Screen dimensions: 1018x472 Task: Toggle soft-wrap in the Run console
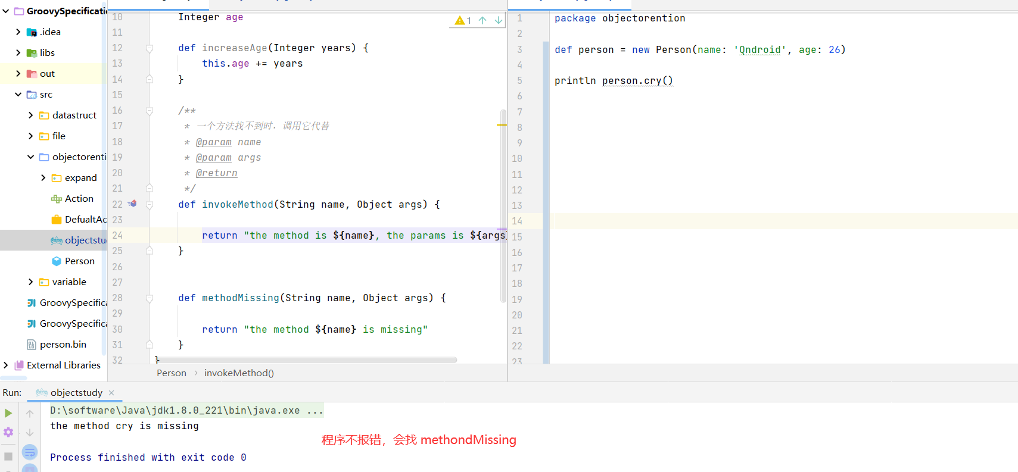30,452
